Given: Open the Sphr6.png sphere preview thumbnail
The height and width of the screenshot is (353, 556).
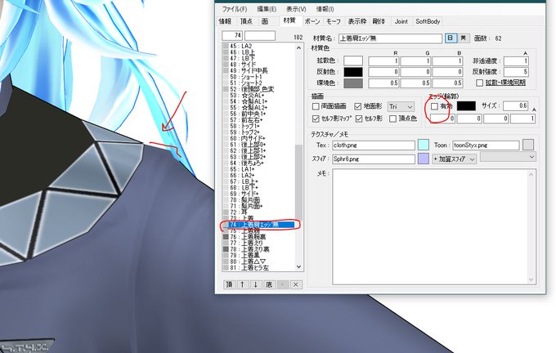Looking at the screenshot, I should pos(424,159).
